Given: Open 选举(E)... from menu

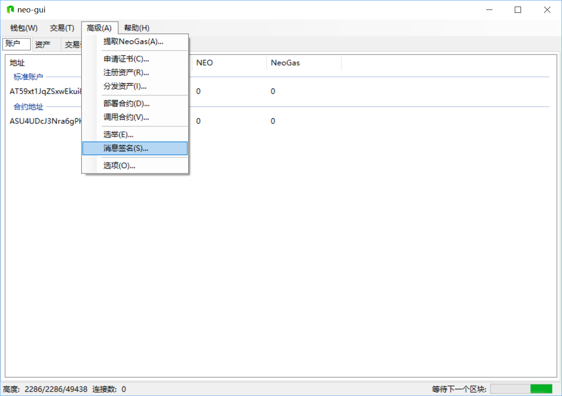Looking at the screenshot, I should 135,135.
